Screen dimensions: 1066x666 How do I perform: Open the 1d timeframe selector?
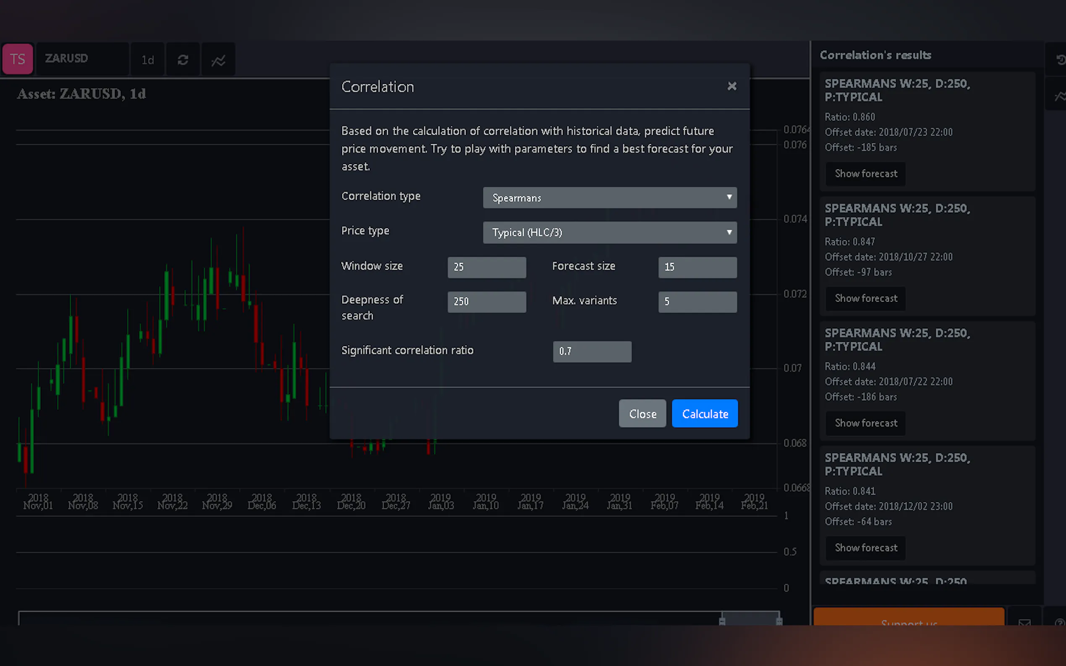click(148, 60)
